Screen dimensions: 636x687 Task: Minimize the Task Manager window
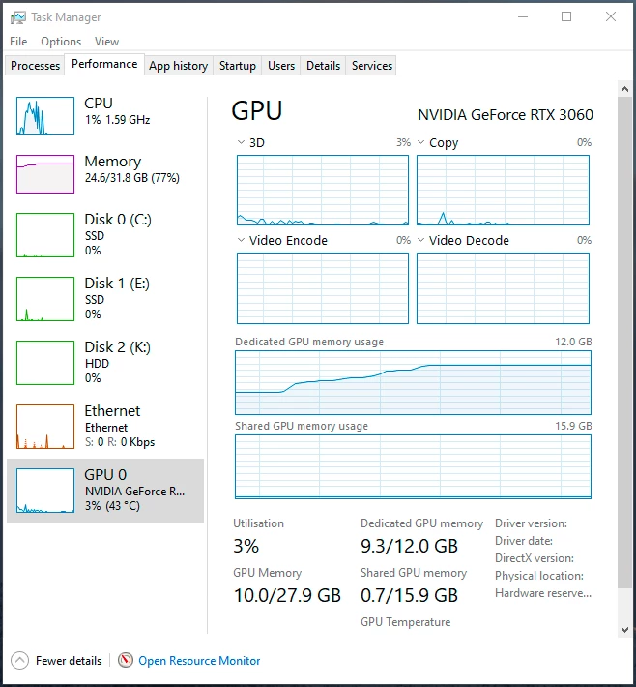pos(523,17)
